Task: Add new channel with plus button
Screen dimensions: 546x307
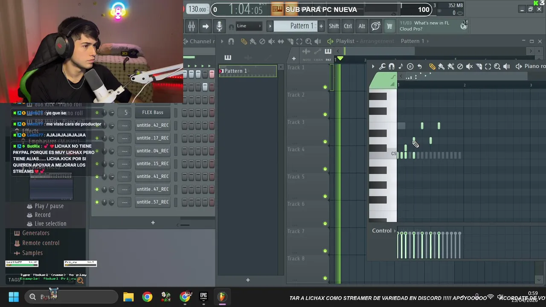Action: pyautogui.click(x=153, y=223)
